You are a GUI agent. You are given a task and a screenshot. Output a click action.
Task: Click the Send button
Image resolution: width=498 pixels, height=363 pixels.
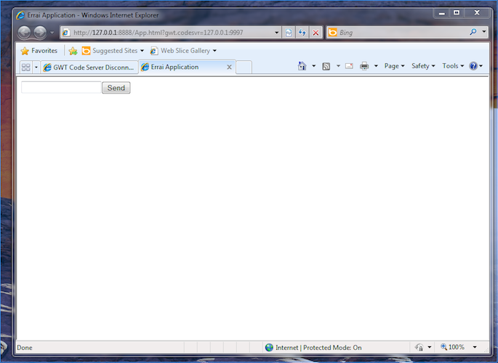point(116,88)
